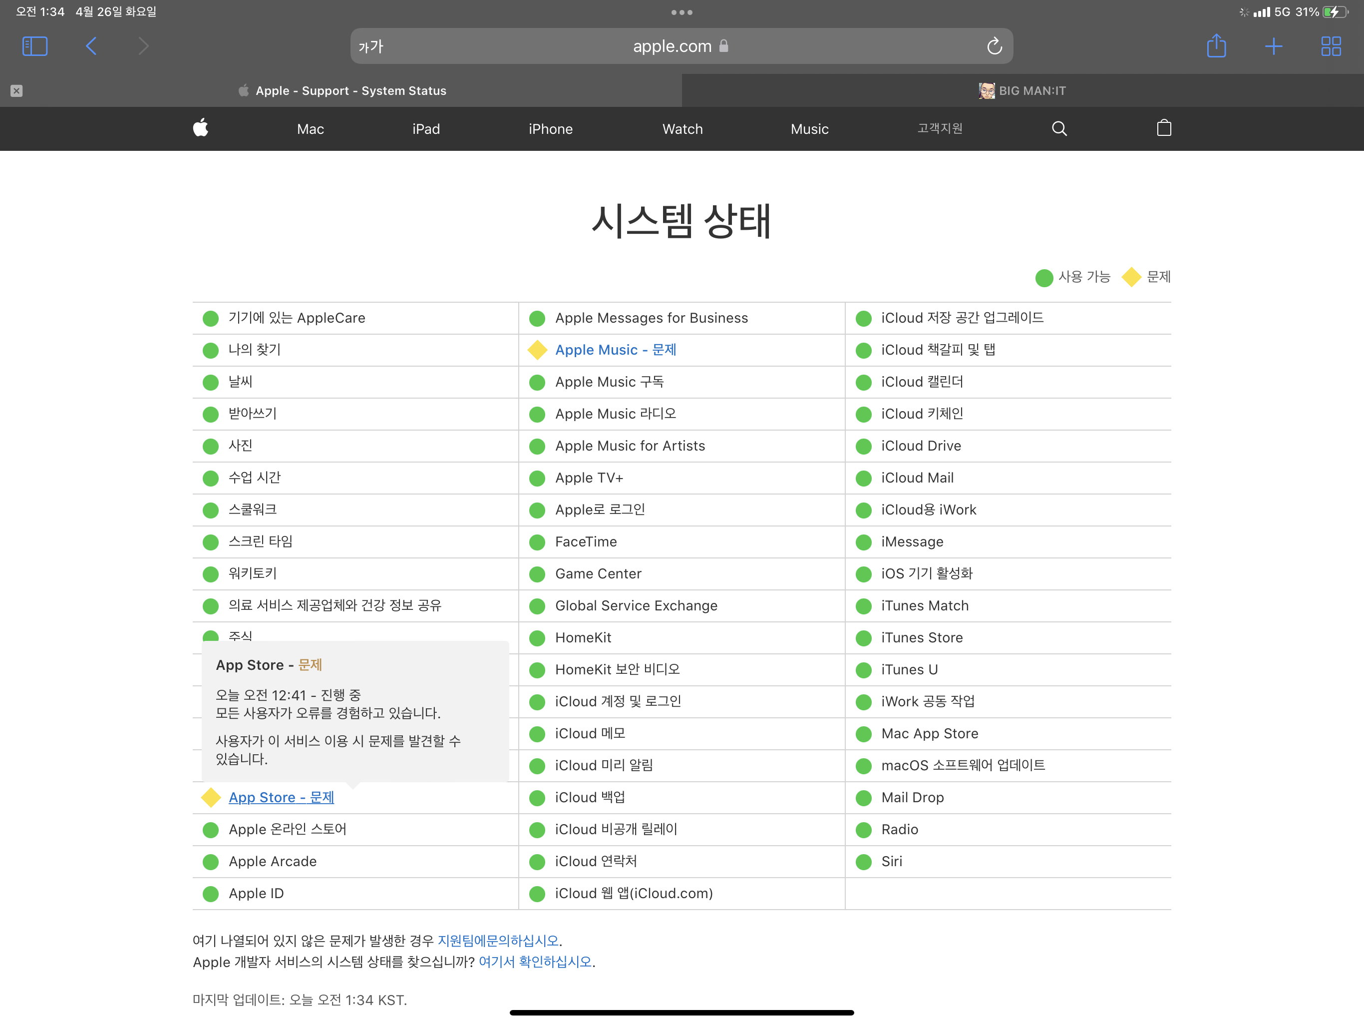1364x1023 pixels.
Task: Open the Mac menu item
Action: point(310,129)
